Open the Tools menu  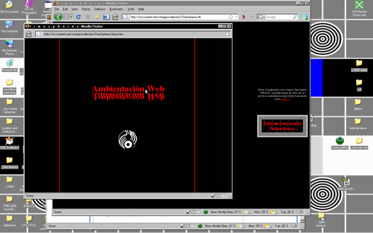click(x=131, y=9)
